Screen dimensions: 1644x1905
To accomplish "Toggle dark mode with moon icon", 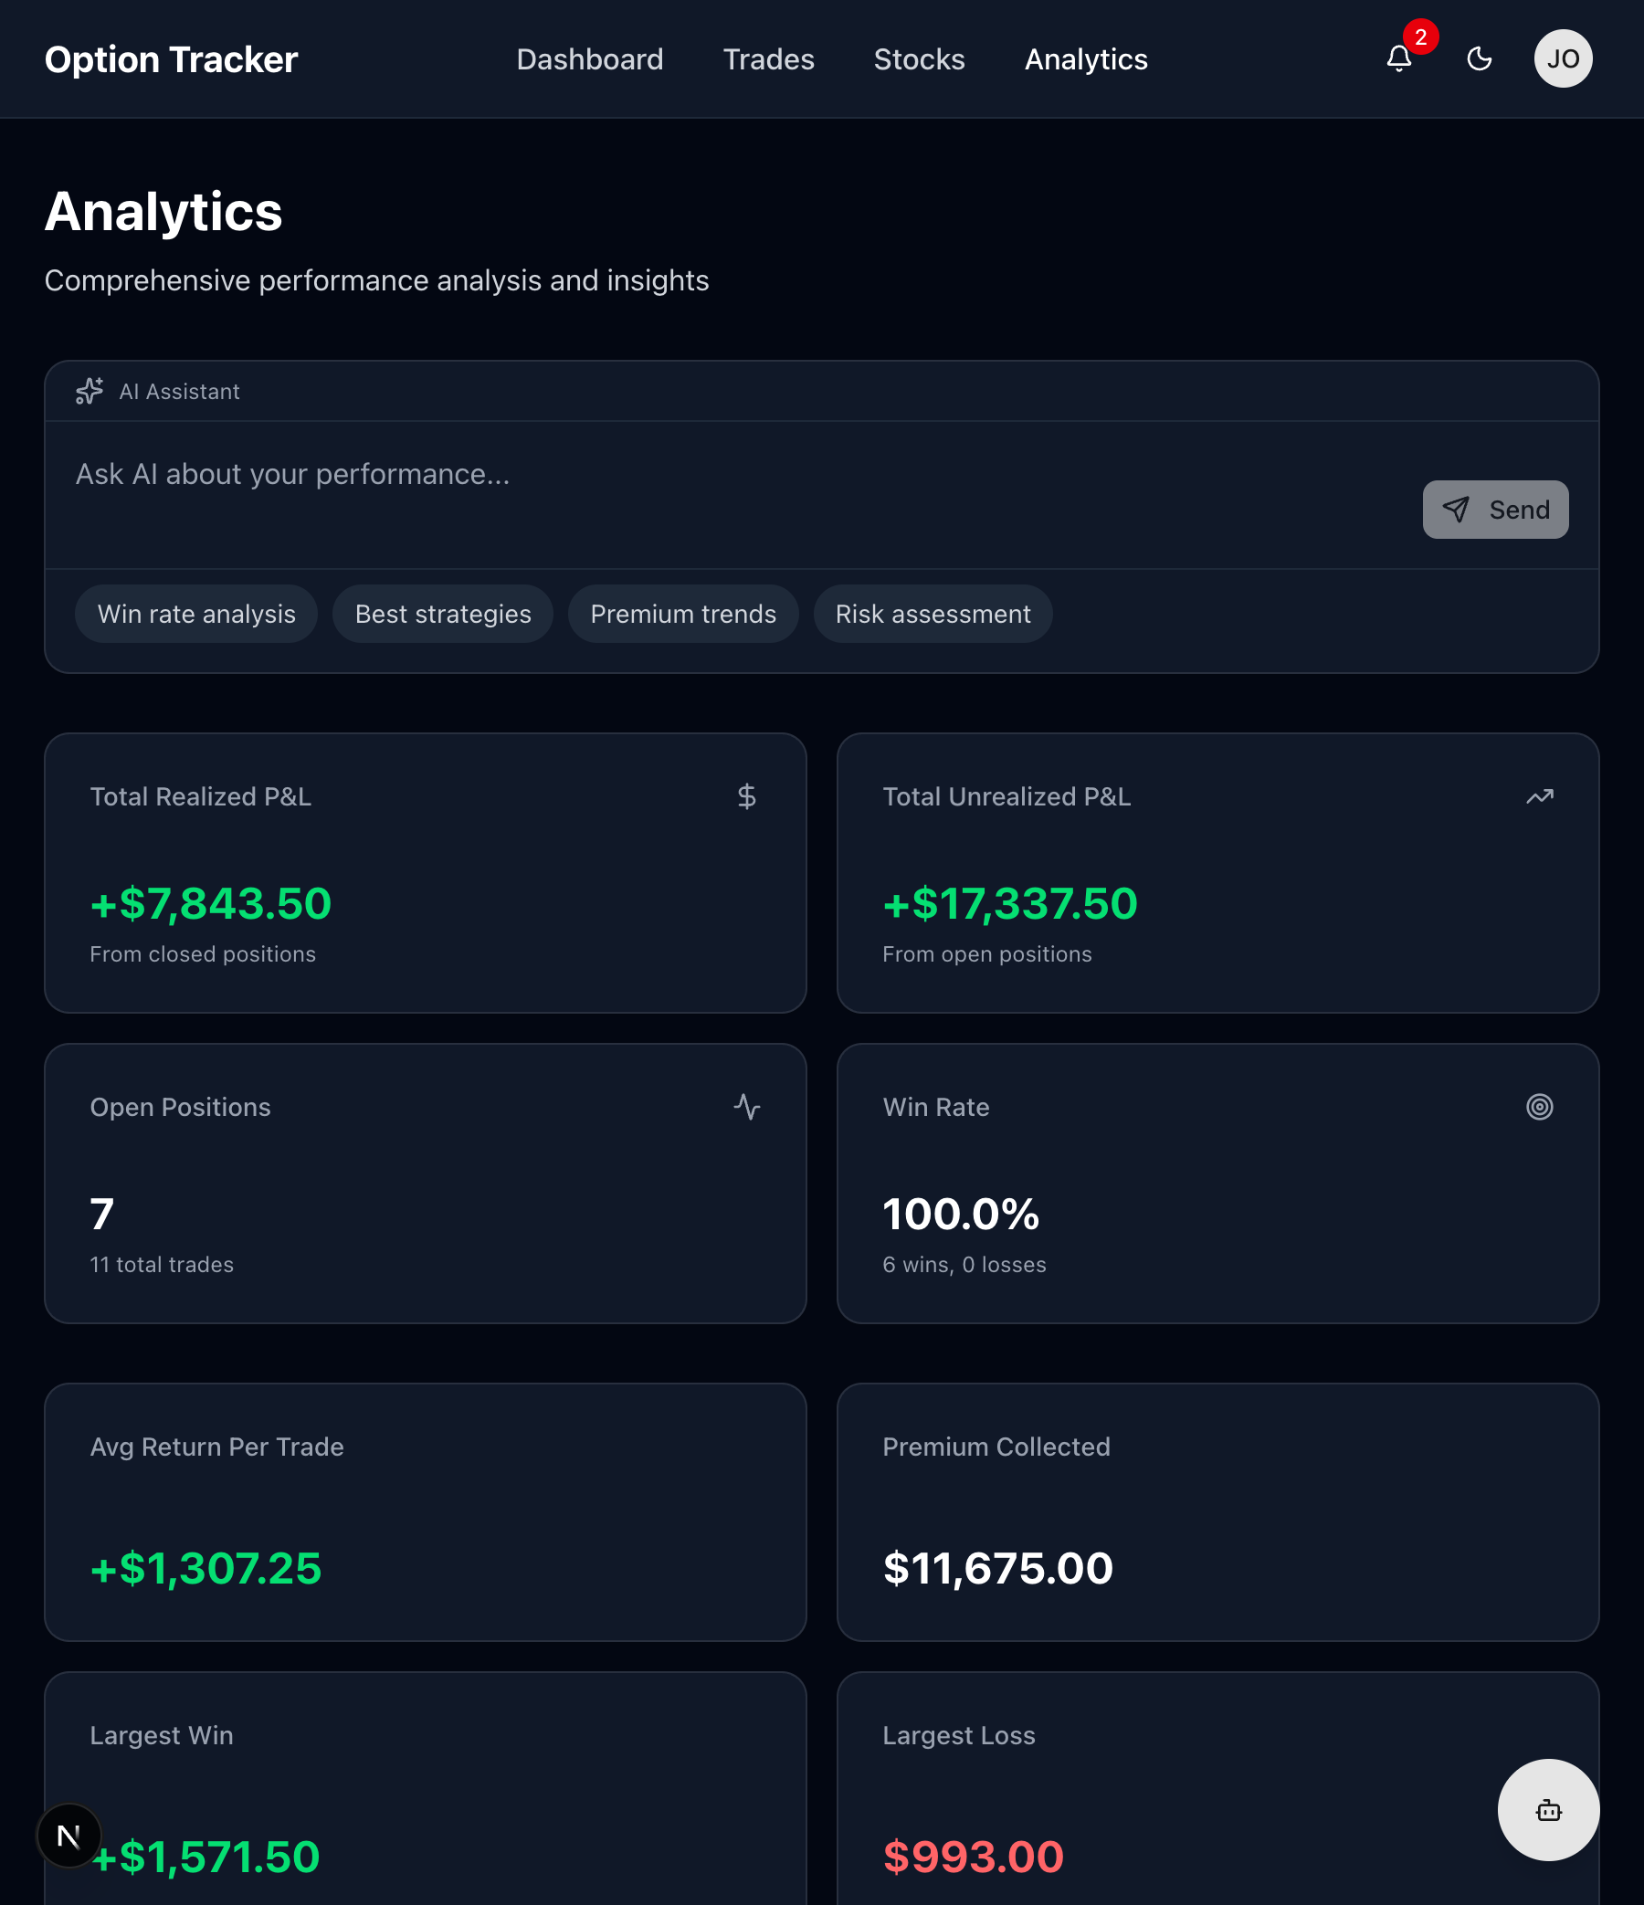I will (1479, 58).
